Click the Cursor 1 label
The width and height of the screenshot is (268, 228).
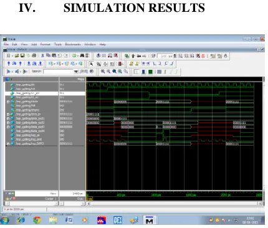pyautogui.click(x=50, y=199)
